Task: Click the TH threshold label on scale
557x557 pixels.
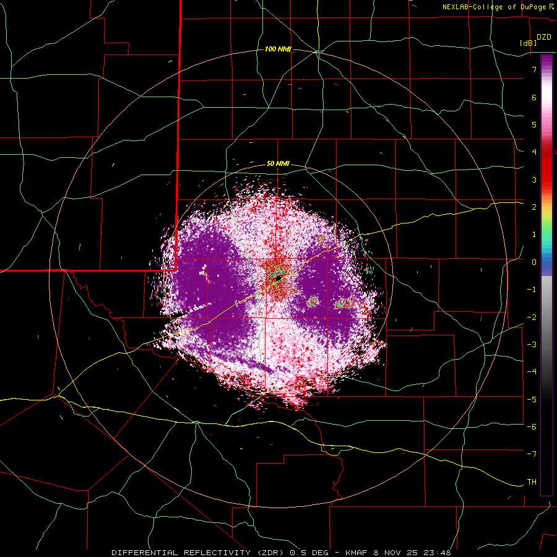Action: [532, 482]
